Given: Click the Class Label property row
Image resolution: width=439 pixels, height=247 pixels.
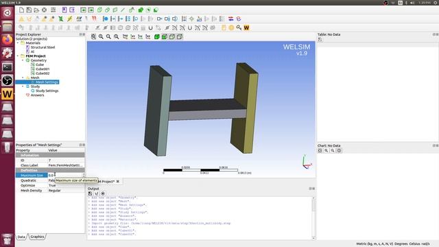Looking at the screenshot, I should 50,165.
